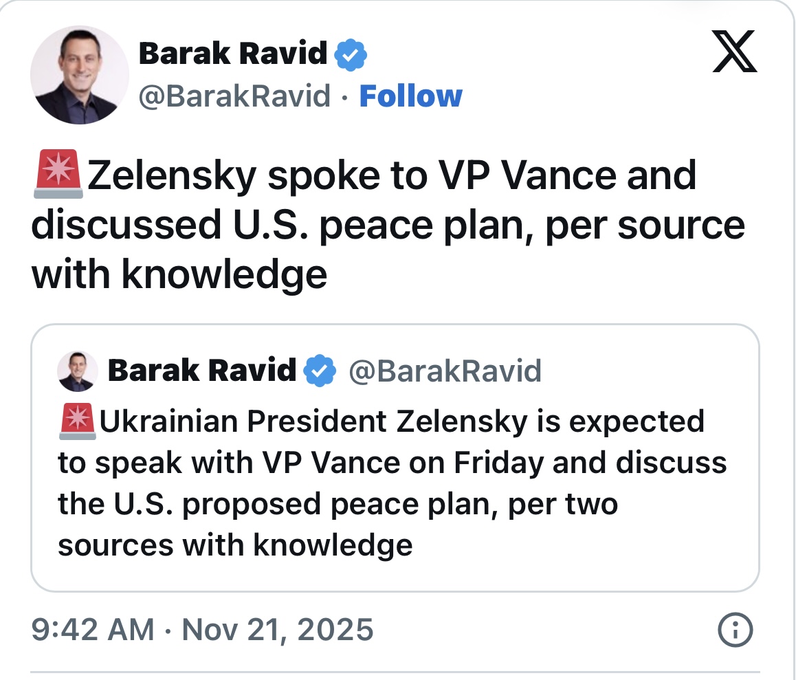Click the blue verified badge beside the main author name
Viewport: 796px width, 680px height.
[x=351, y=55]
